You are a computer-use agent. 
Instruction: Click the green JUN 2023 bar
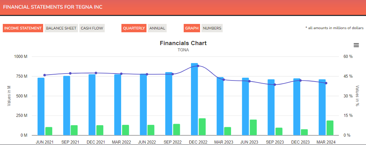coord(253,128)
